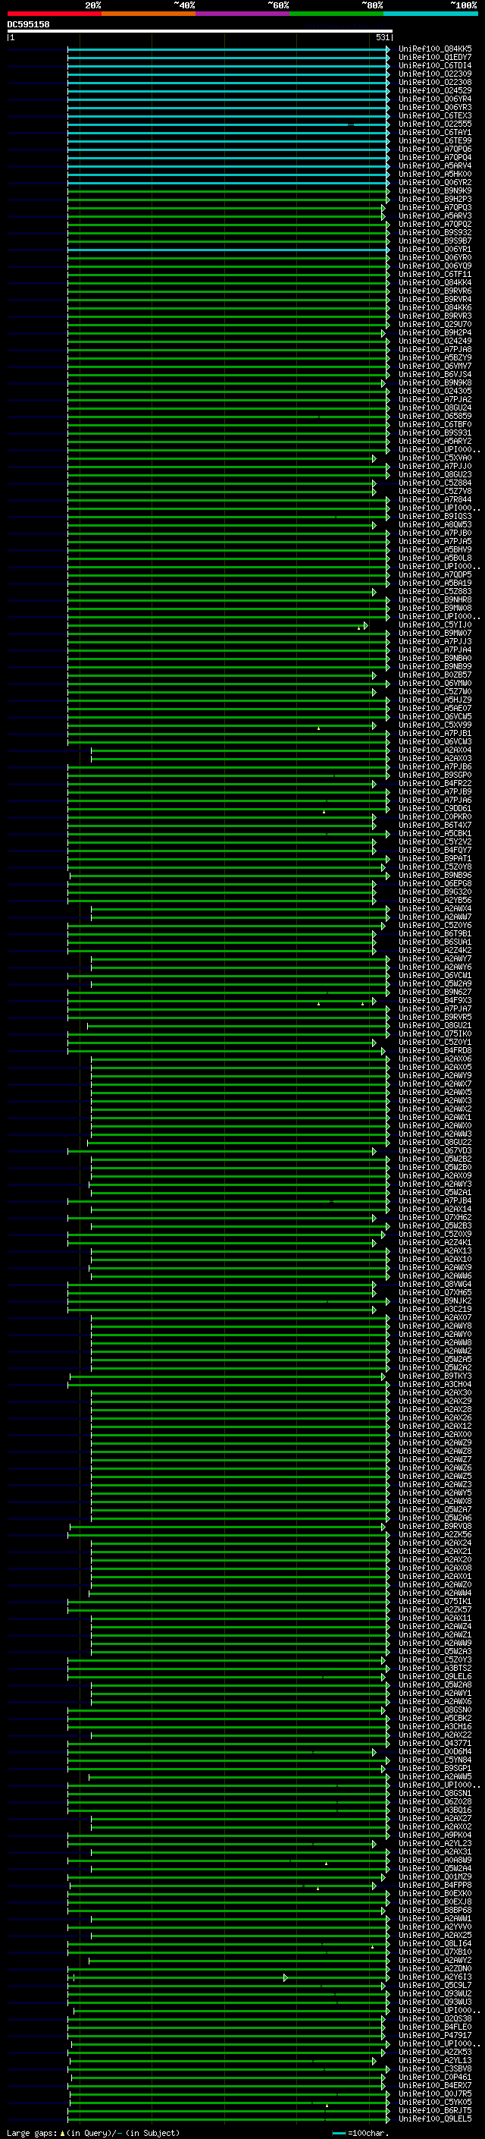Click the white query length bar
This screenshot has width=485, height=2139.
[200, 32]
